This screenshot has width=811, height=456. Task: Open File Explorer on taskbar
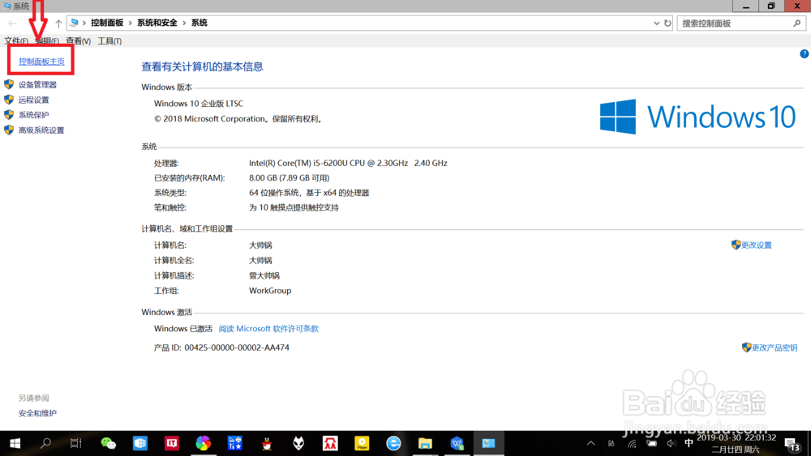pyautogui.click(x=425, y=443)
